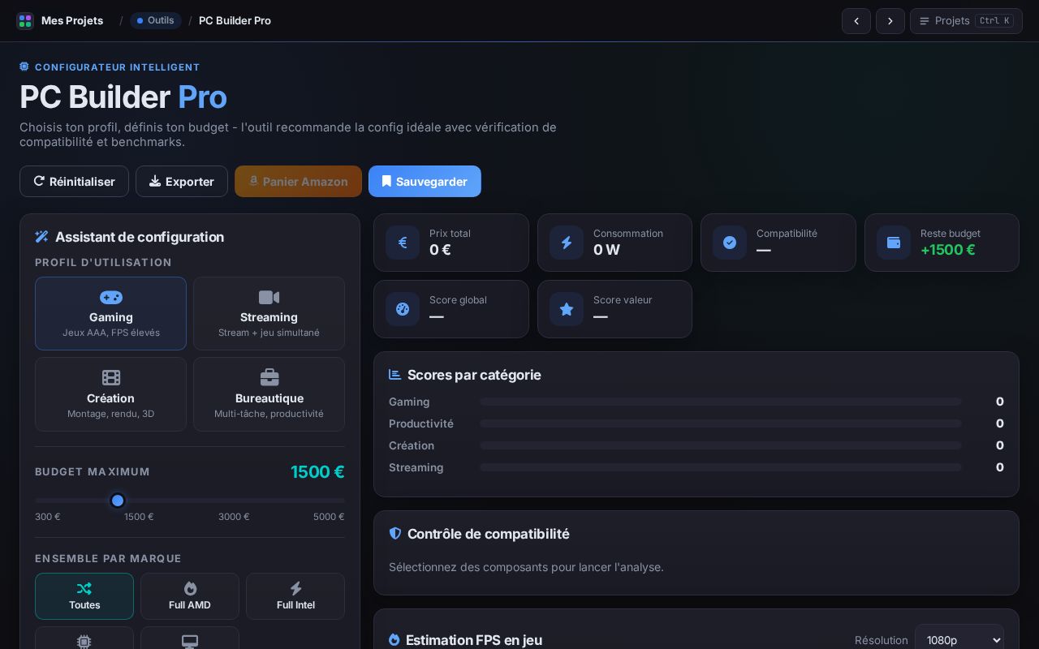
Task: Click the wallet icon on Reste budget card
Action: click(894, 243)
